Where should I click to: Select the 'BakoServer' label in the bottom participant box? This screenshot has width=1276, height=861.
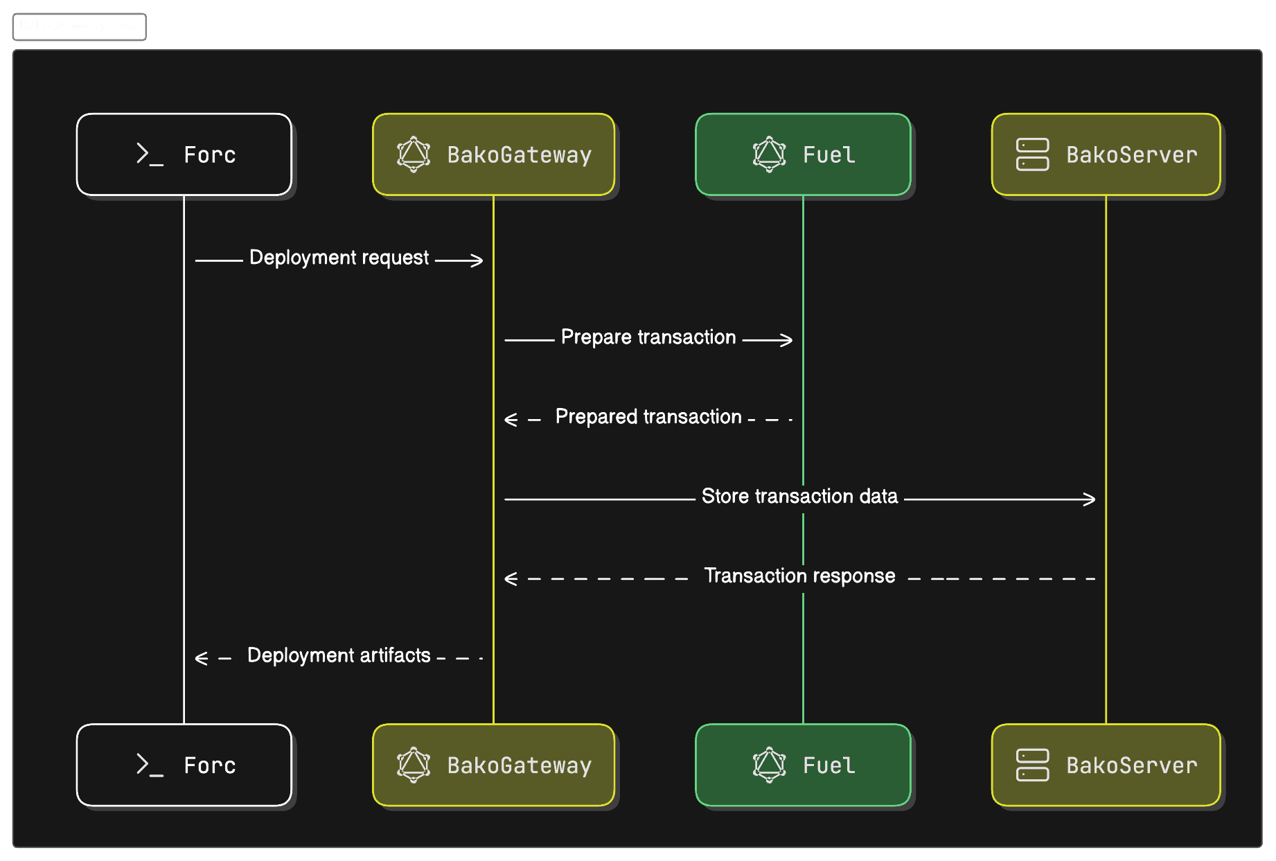1132,765
